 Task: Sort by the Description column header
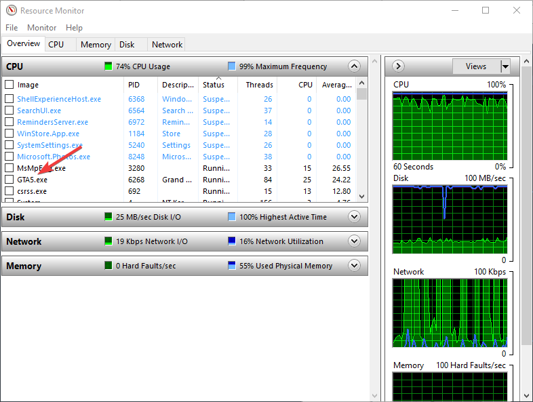click(x=178, y=85)
